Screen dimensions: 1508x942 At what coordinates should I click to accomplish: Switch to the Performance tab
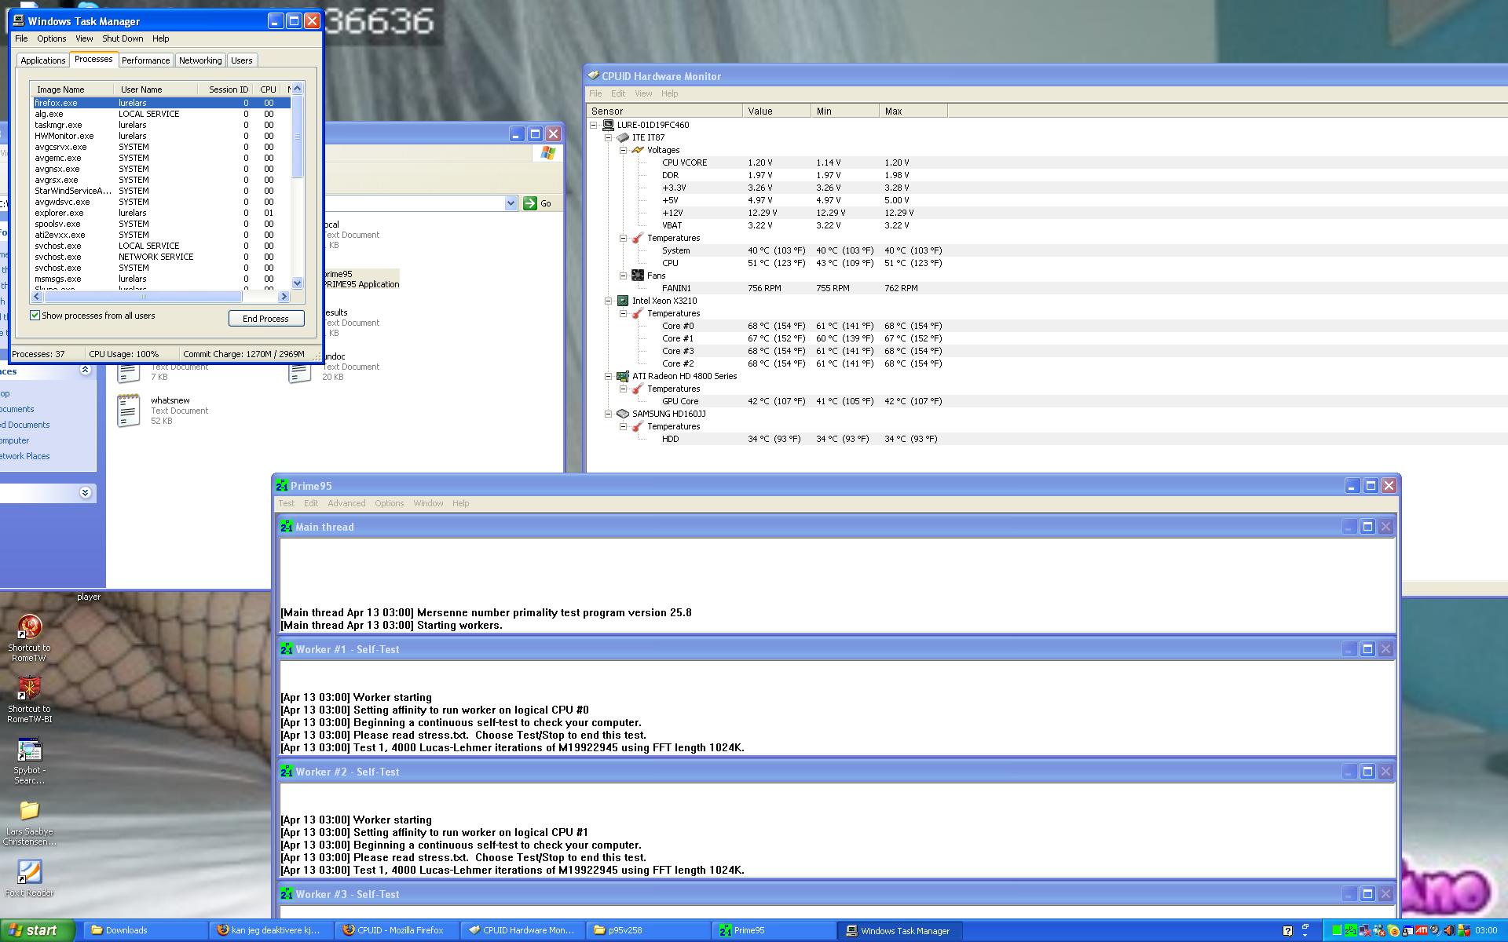click(x=145, y=60)
